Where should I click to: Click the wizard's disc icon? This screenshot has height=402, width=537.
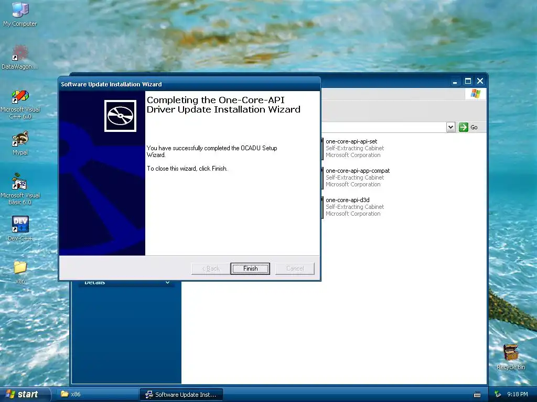pos(120,116)
